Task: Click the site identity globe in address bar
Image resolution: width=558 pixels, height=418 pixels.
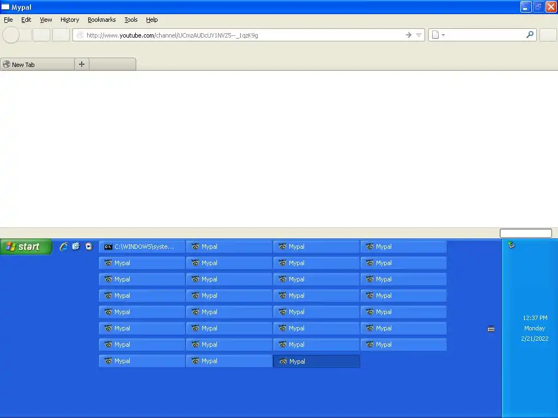Action: [x=80, y=35]
